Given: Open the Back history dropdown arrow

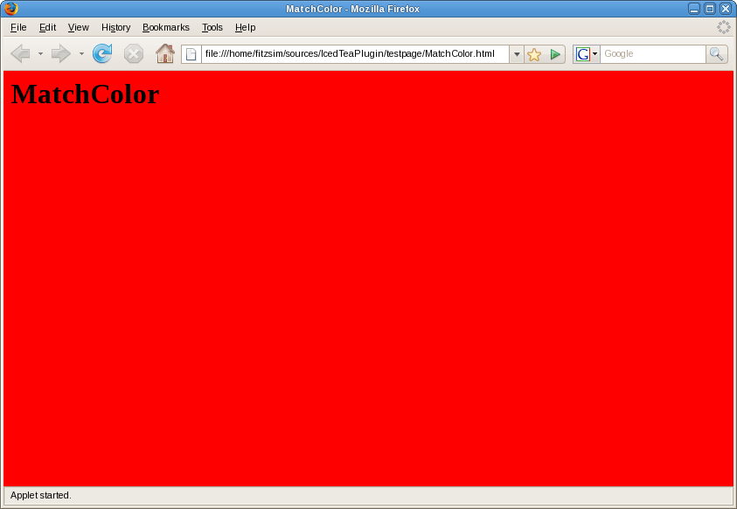Looking at the screenshot, I should coord(40,54).
